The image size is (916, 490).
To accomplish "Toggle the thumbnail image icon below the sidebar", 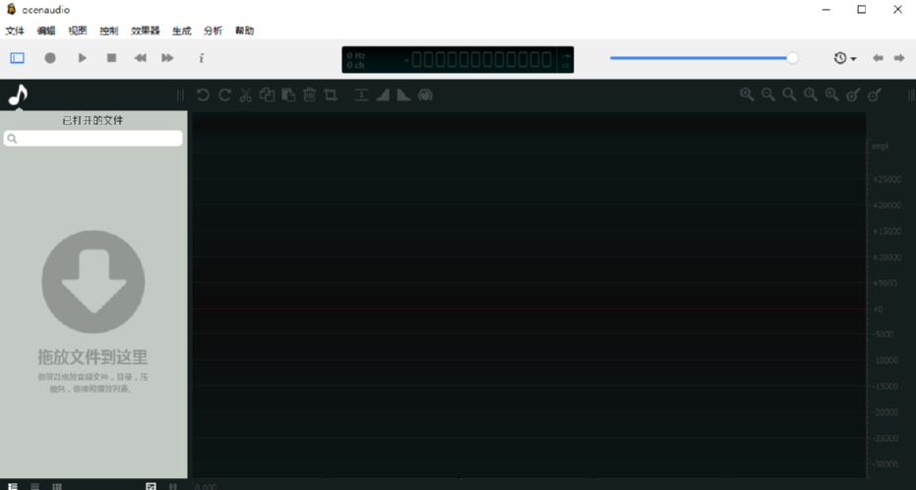I will (x=151, y=486).
